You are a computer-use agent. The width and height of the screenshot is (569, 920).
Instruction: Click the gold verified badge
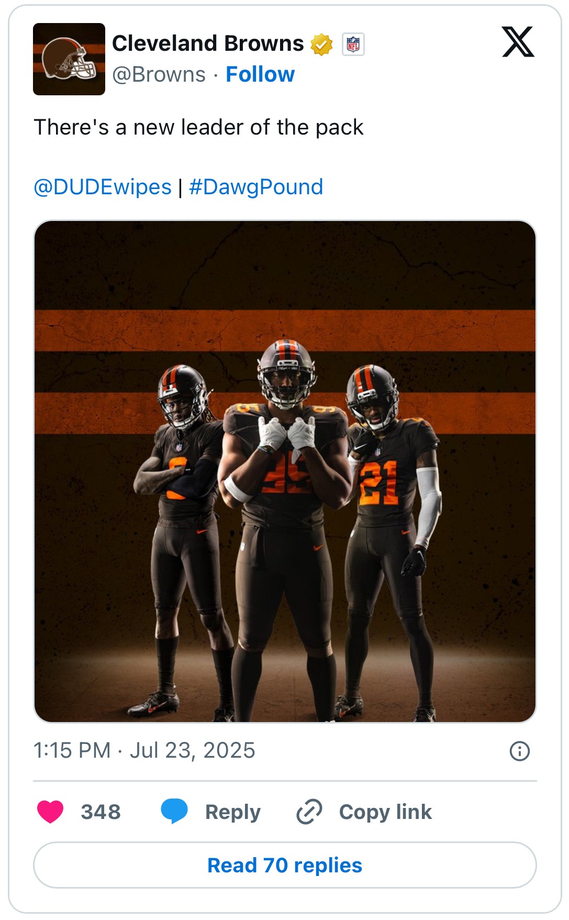pos(321,45)
